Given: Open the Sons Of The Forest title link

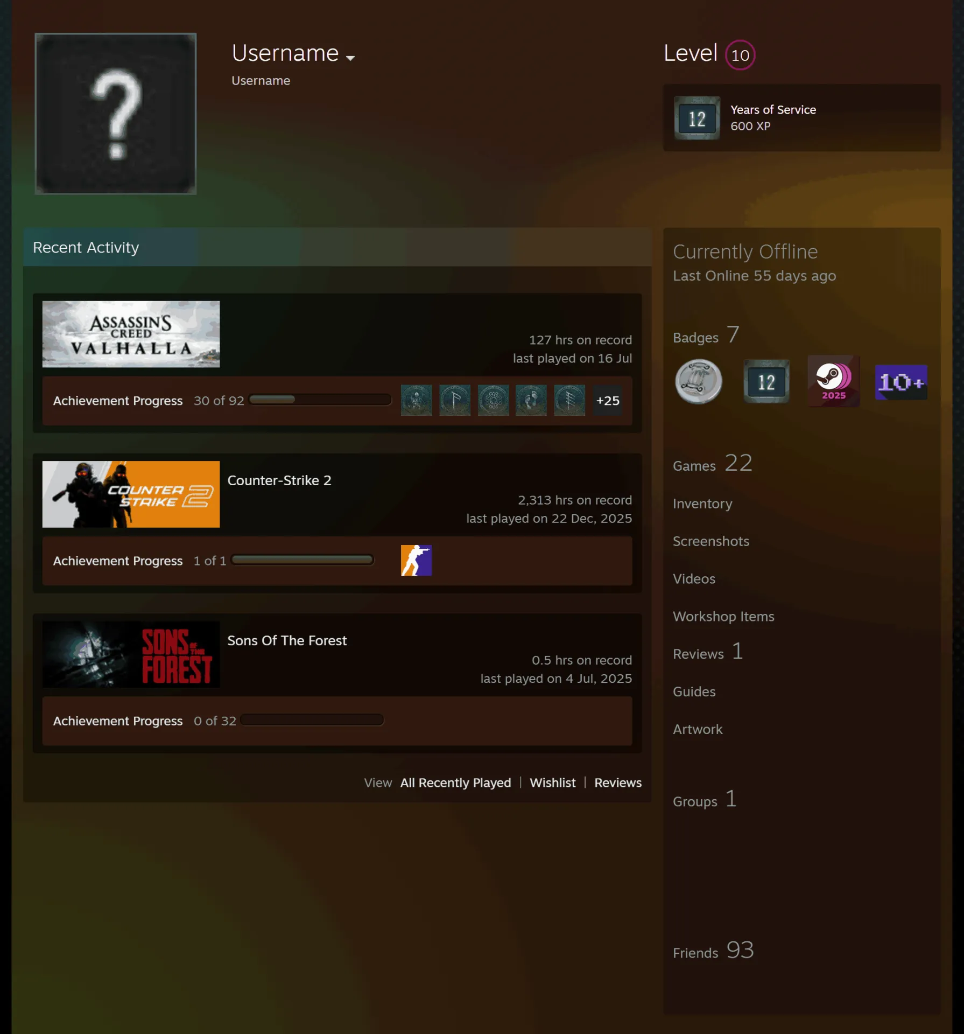Looking at the screenshot, I should [x=287, y=640].
